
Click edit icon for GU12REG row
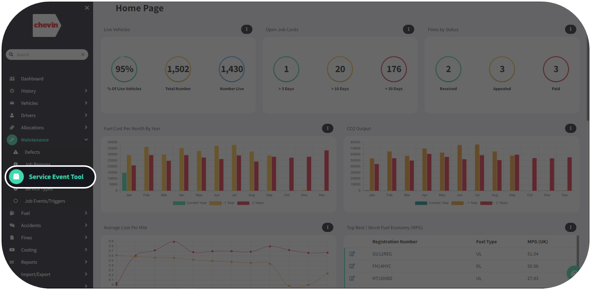pyautogui.click(x=352, y=254)
